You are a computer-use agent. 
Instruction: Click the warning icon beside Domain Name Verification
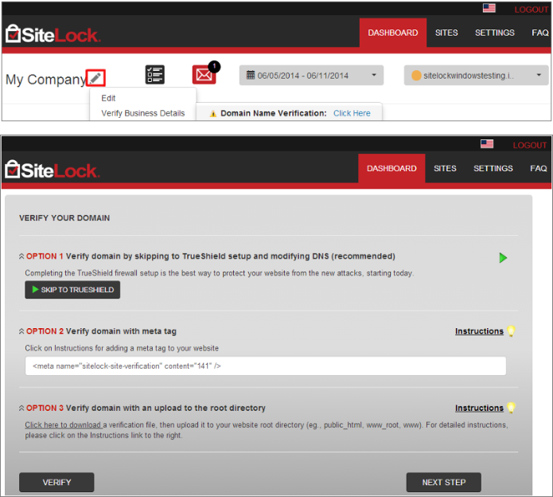(212, 114)
